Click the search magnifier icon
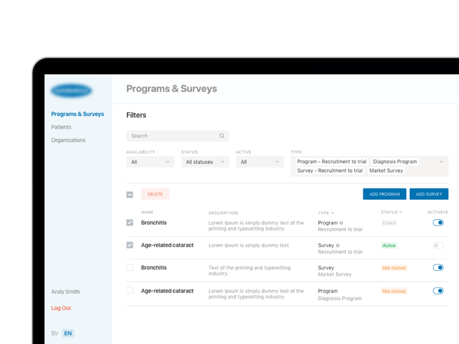This screenshot has height=344, width=459. click(x=222, y=136)
